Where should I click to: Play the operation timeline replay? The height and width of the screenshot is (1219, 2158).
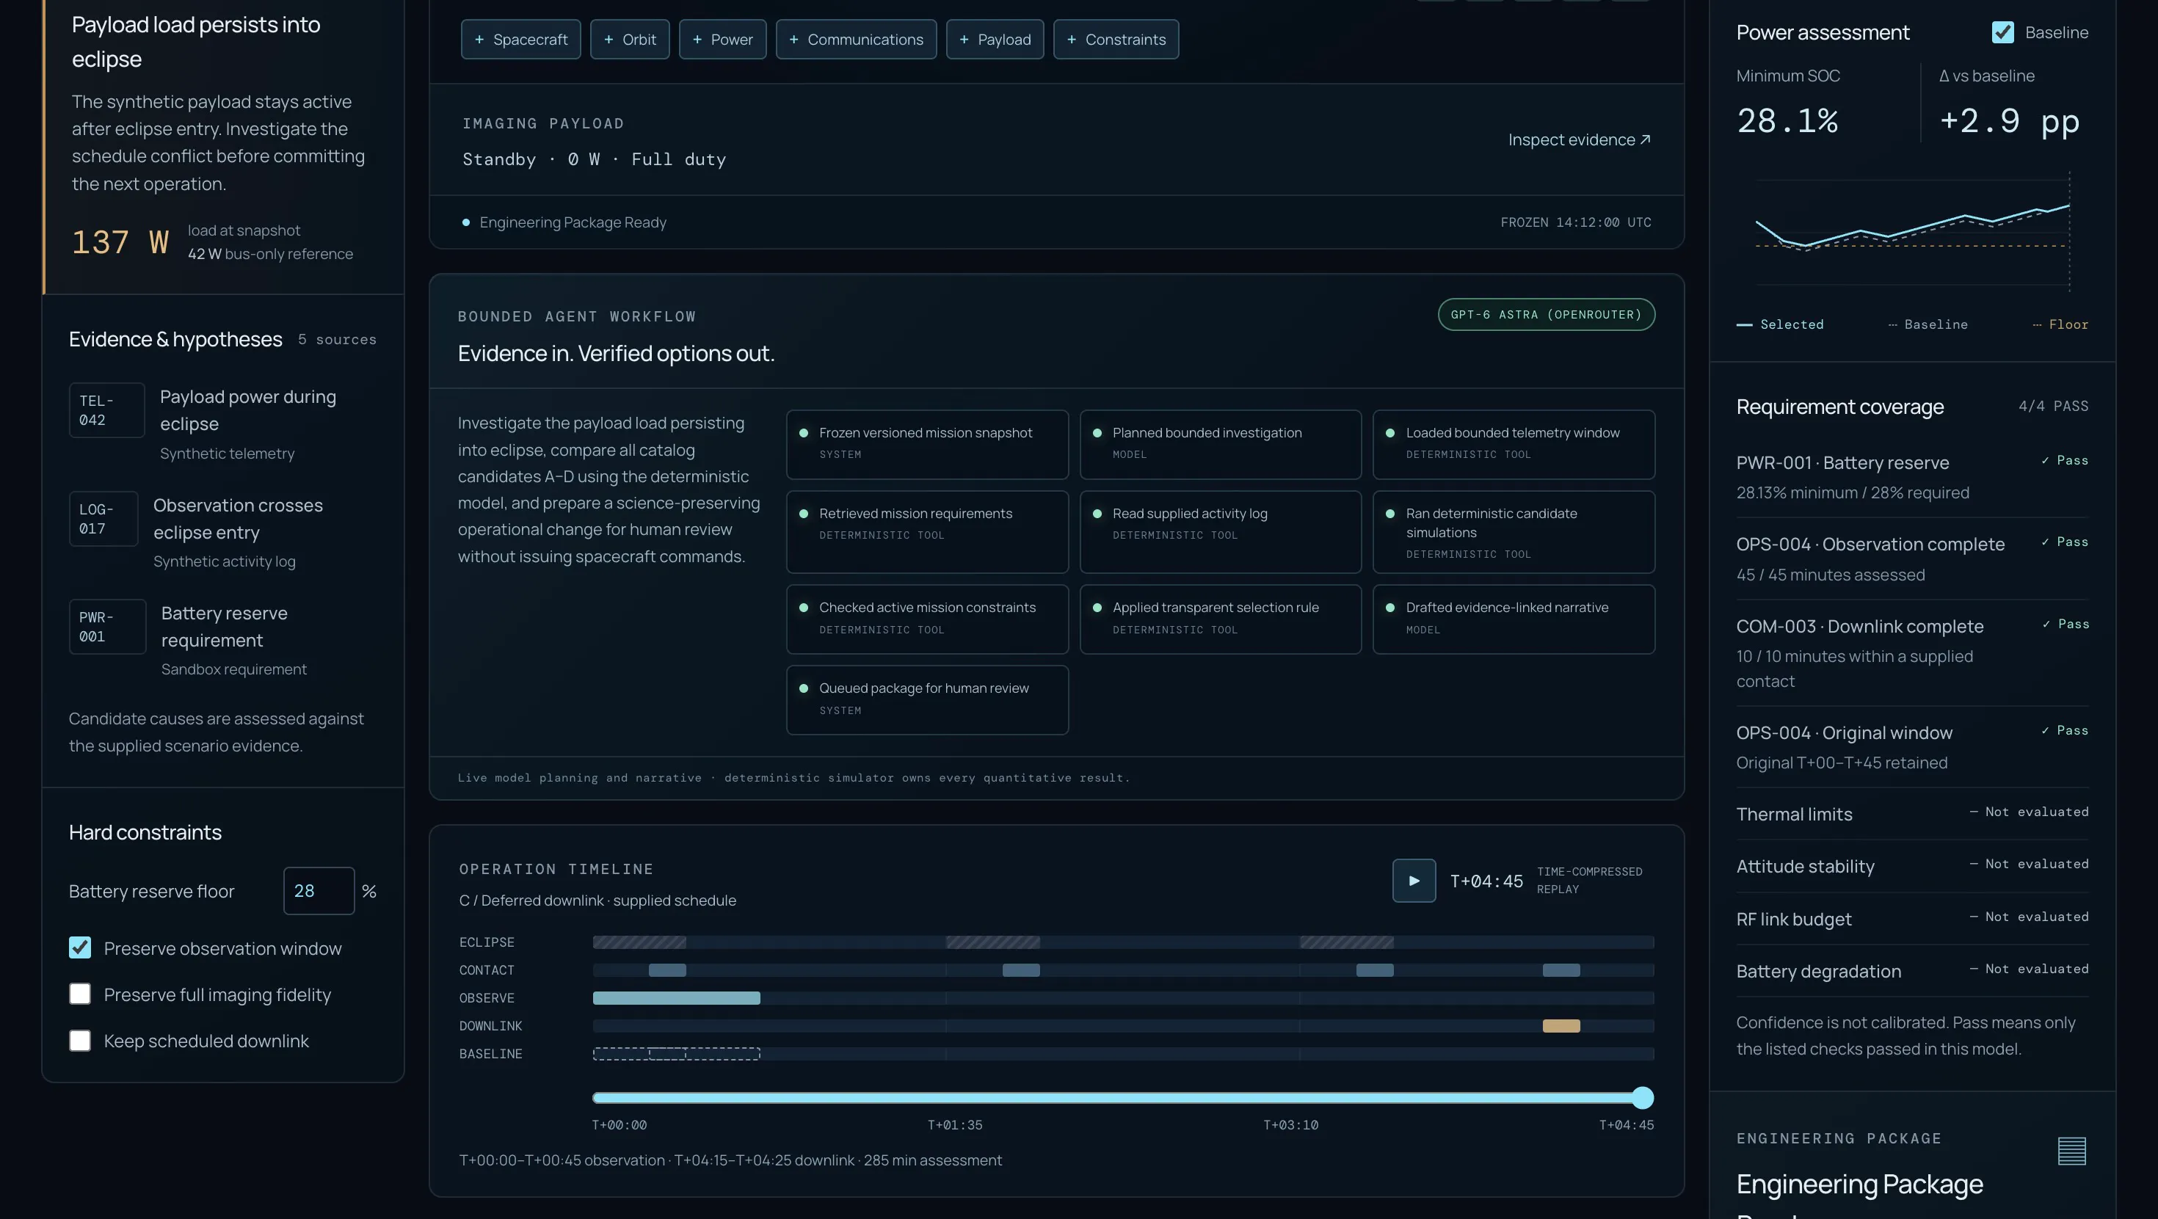pyautogui.click(x=1414, y=881)
